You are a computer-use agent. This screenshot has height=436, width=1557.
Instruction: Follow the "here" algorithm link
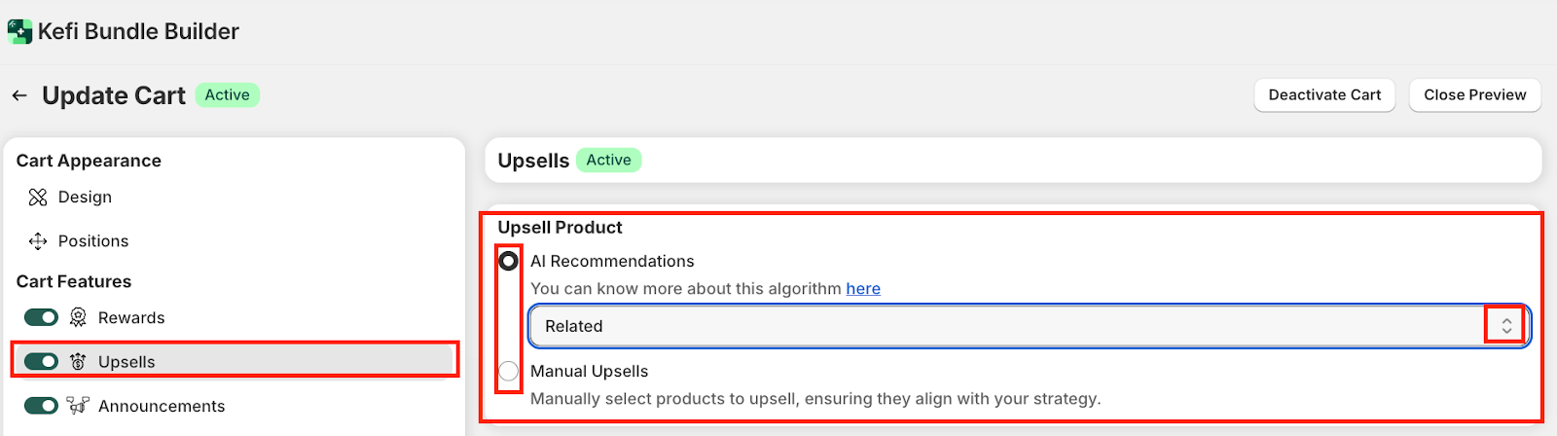click(863, 289)
